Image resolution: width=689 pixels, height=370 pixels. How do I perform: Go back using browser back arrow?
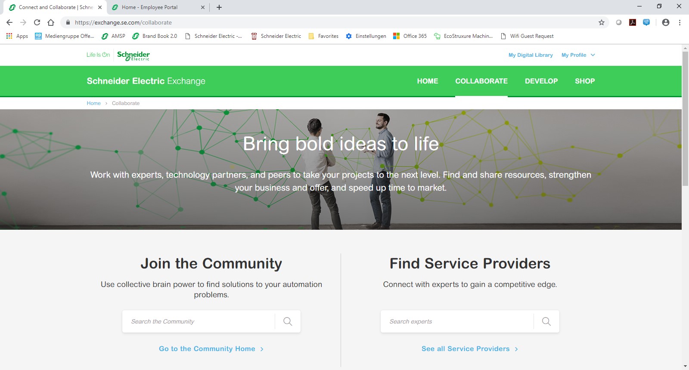(9, 22)
